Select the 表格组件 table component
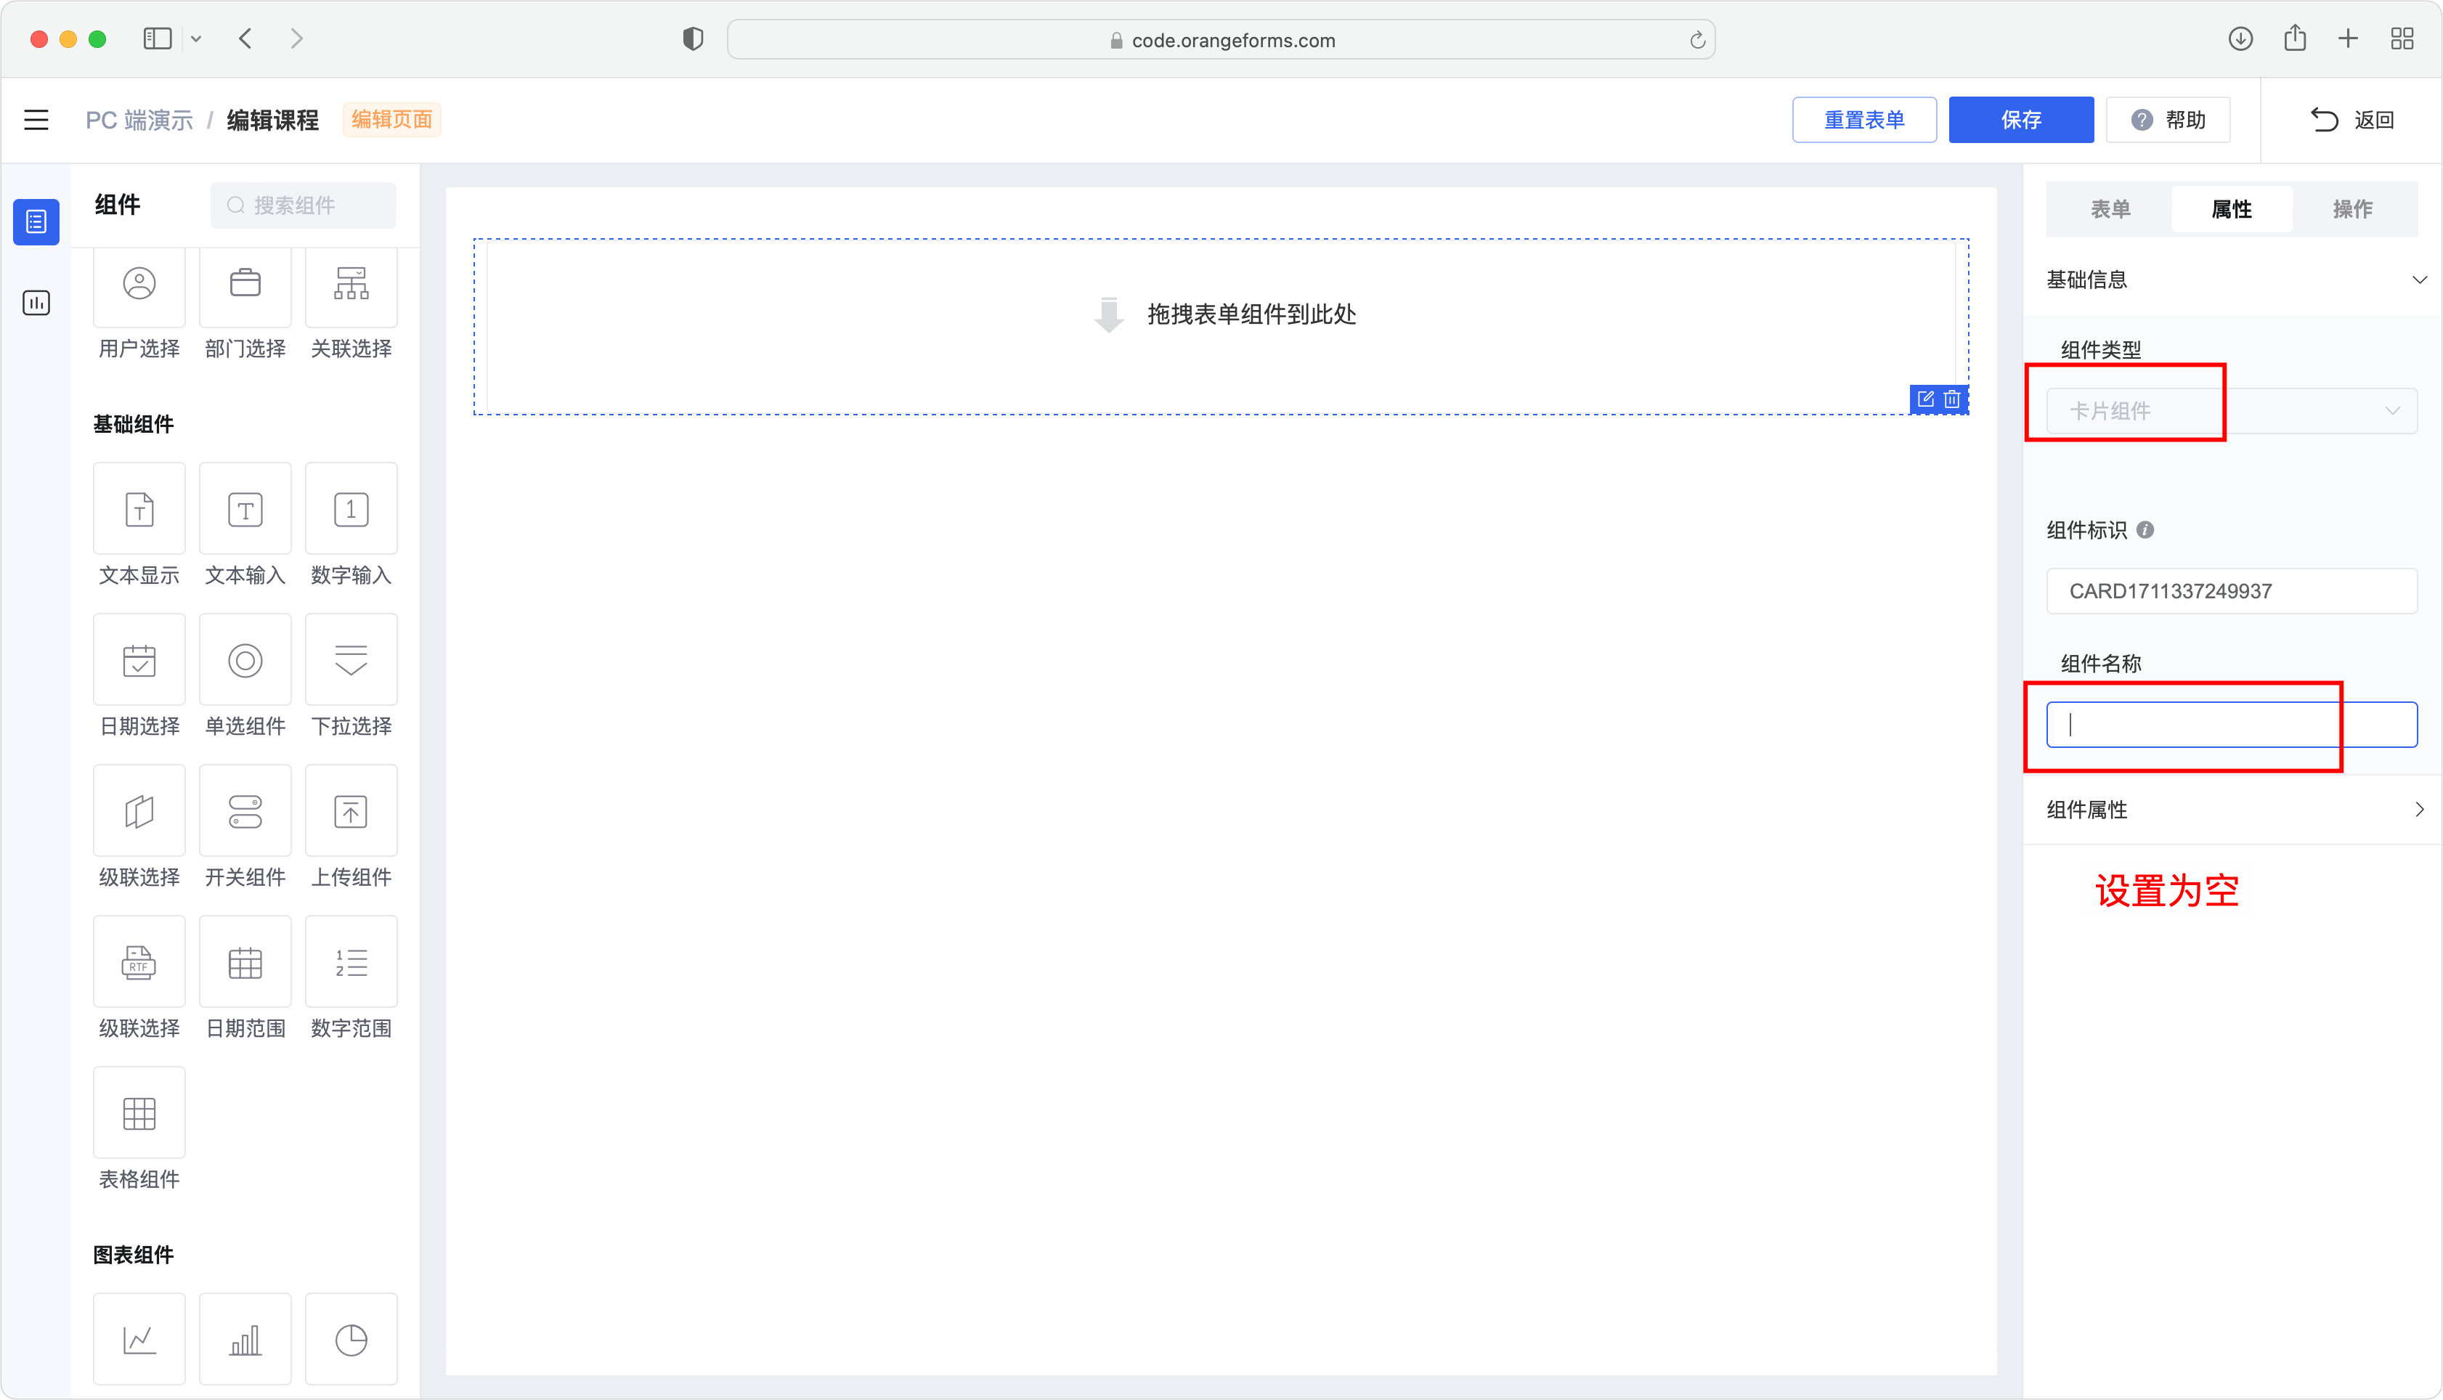This screenshot has width=2443, height=1400. click(x=139, y=1112)
